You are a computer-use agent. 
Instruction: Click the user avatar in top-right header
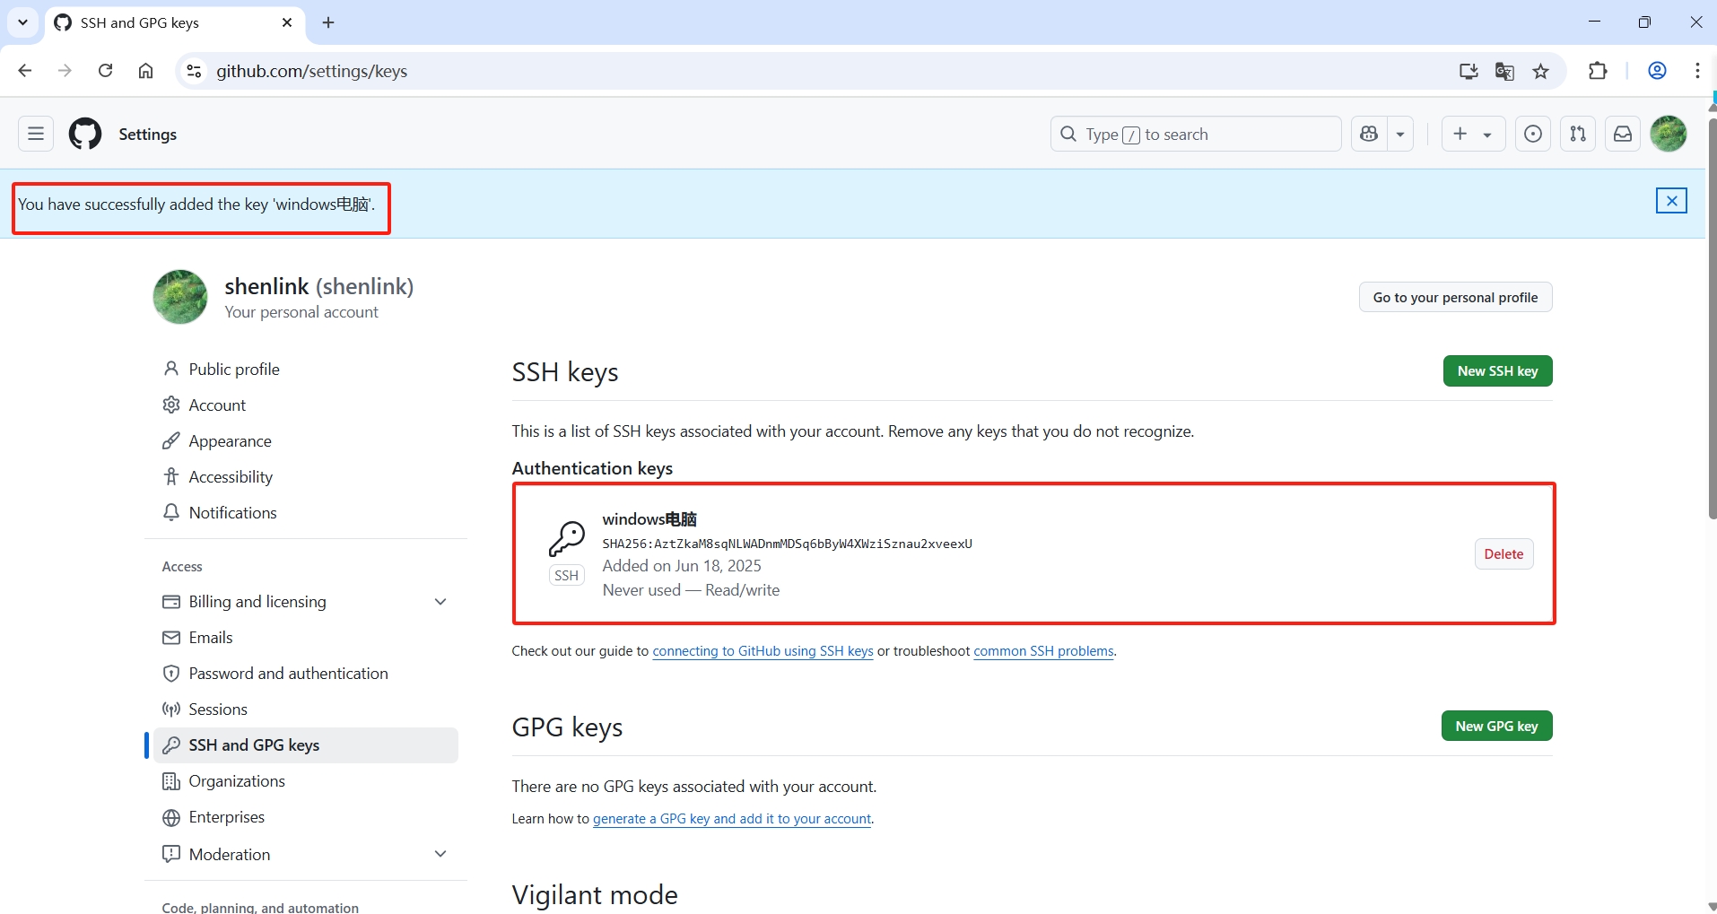pyautogui.click(x=1669, y=134)
